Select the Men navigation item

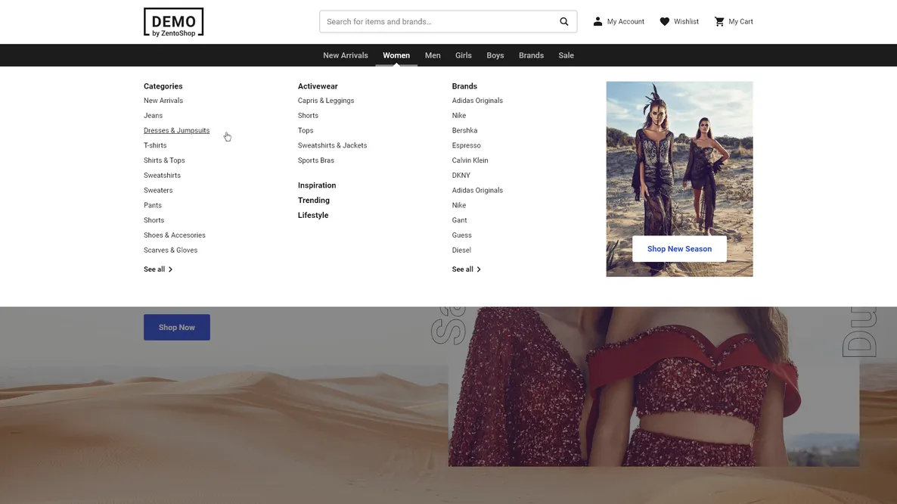point(433,55)
